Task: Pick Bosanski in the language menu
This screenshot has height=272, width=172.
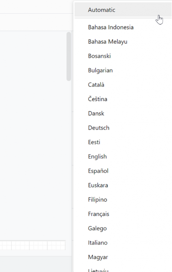Action: coord(123,56)
